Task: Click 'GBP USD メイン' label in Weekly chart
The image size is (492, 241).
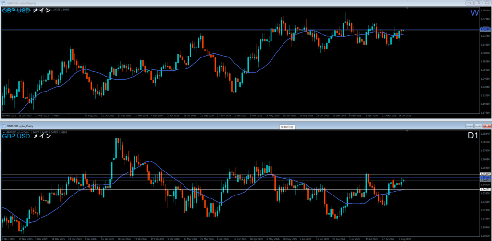Action: click(x=26, y=11)
